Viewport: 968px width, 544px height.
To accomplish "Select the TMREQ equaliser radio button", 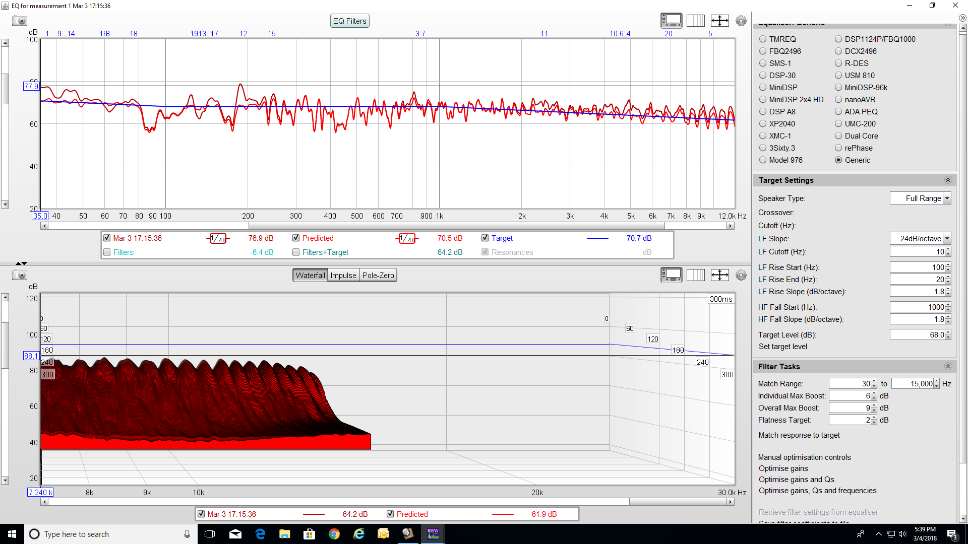I will click(763, 39).
